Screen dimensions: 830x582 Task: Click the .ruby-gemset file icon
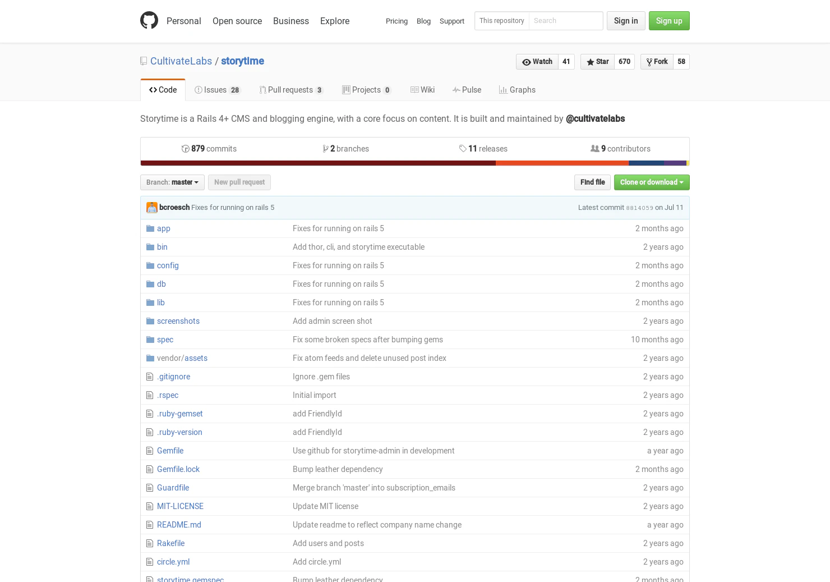(150, 414)
